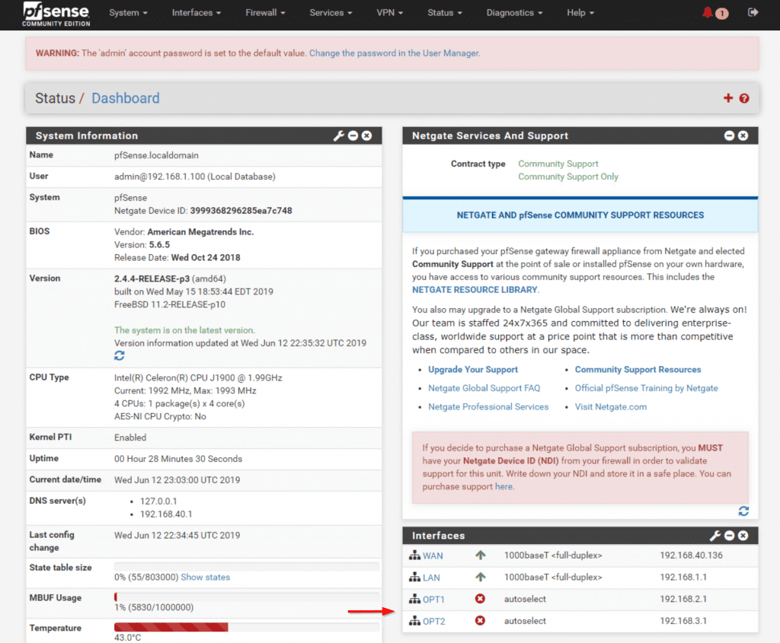The height and width of the screenshot is (643, 780).
Task: Click the uptime value 00 Hour 28 Minutes
Action: (178, 459)
